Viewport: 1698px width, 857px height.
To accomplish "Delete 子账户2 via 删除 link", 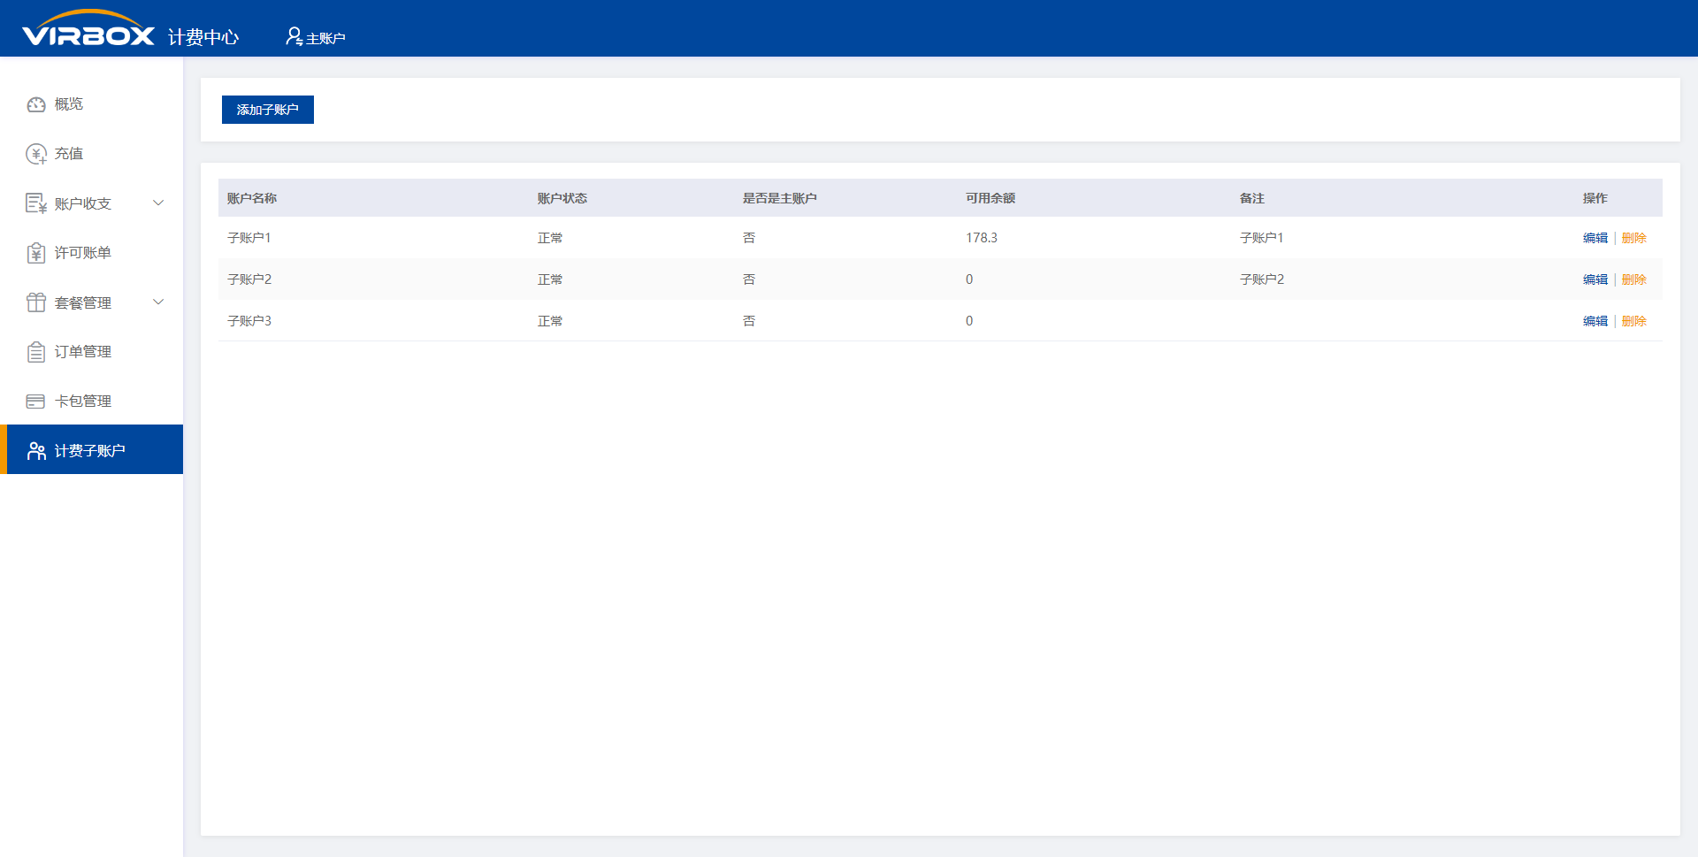I will point(1633,279).
